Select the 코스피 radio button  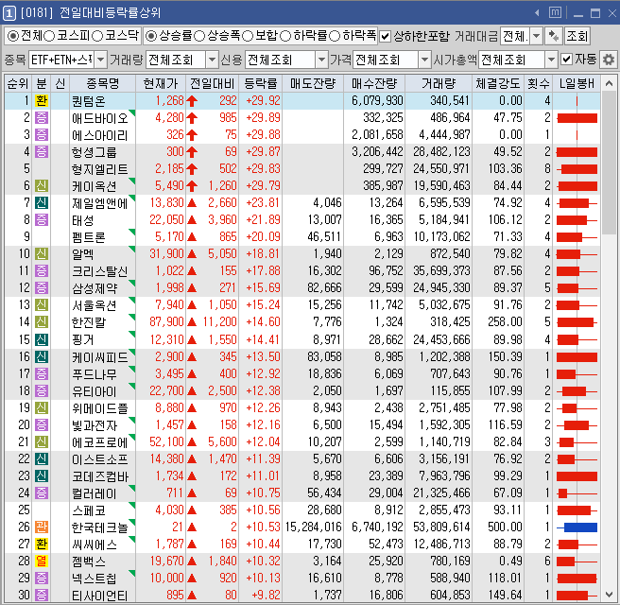[x=49, y=36]
